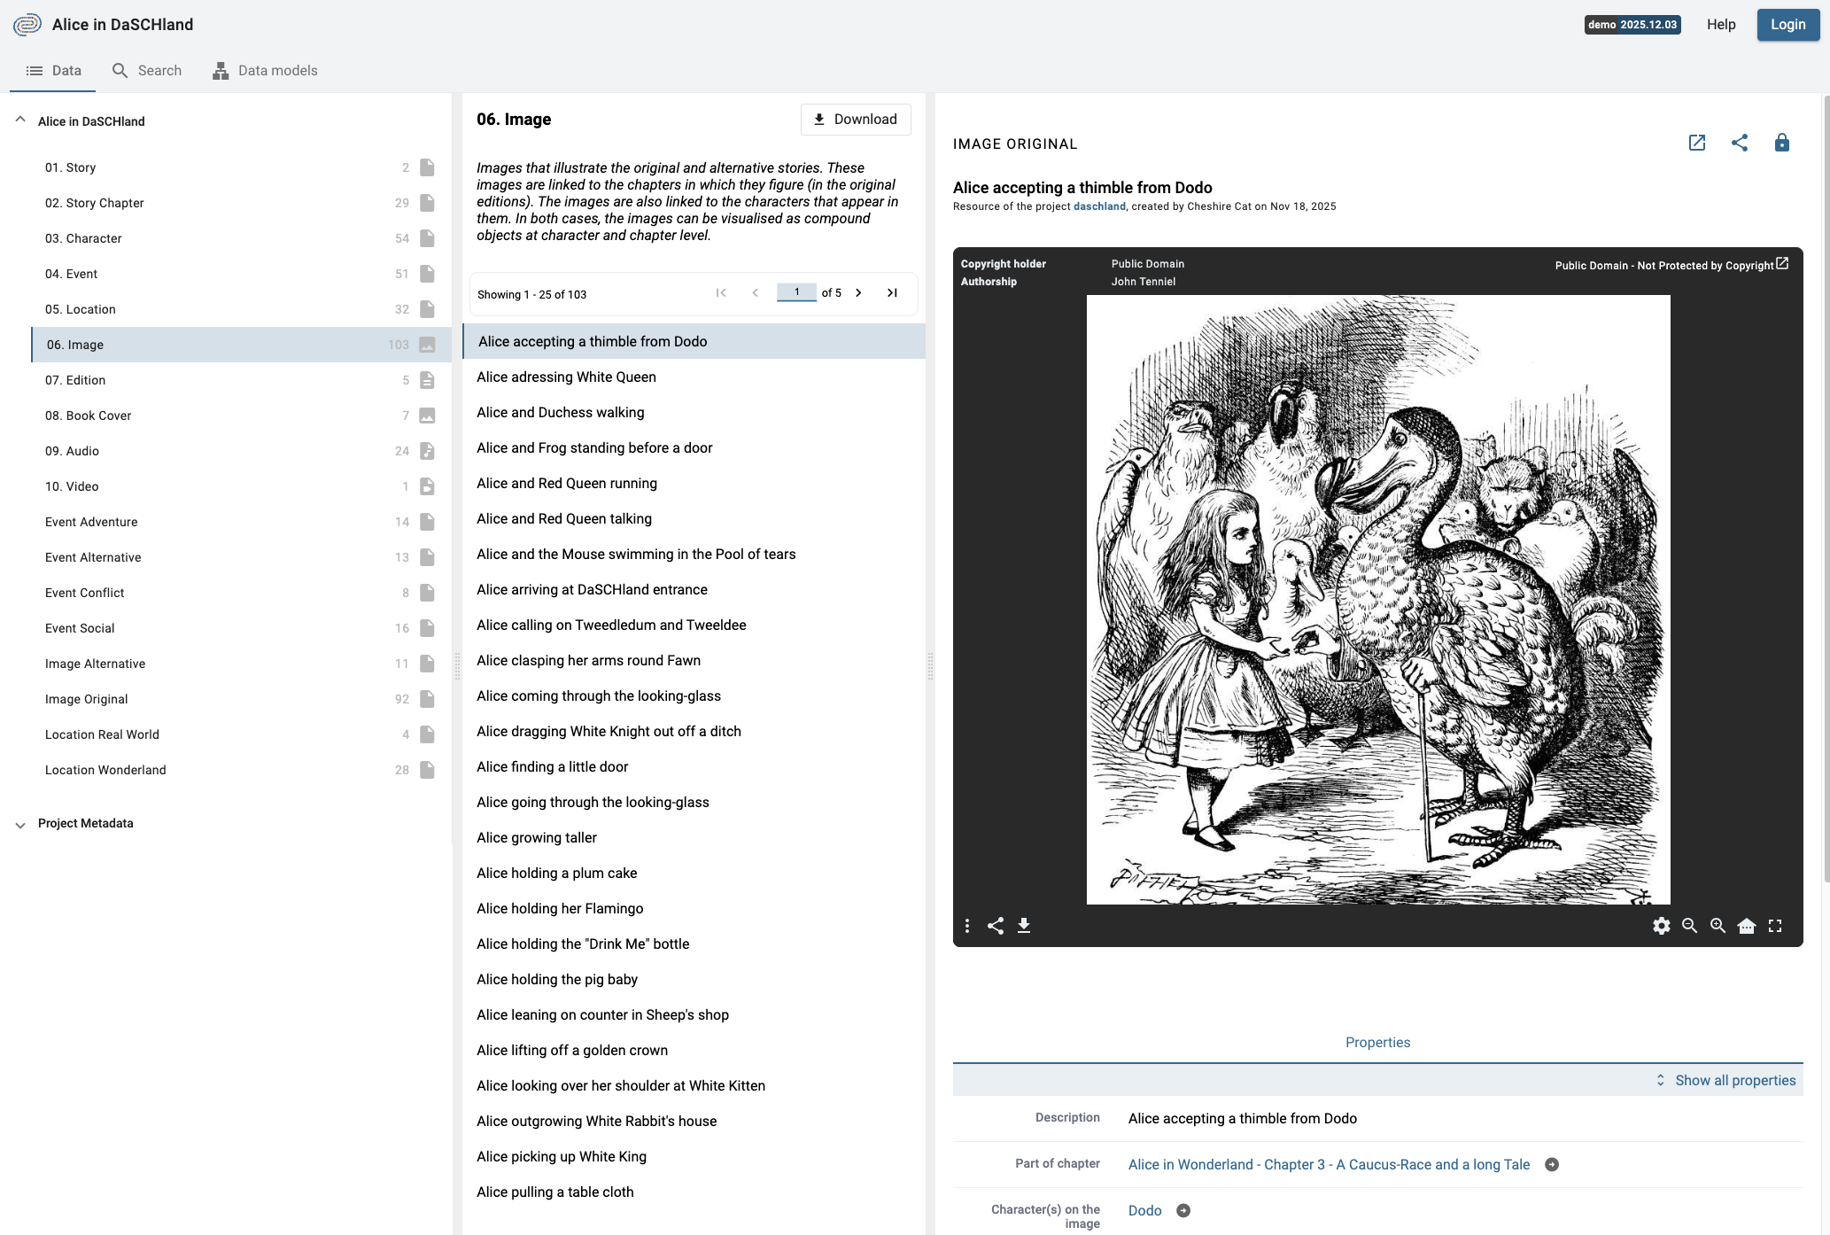Go to the next page of image results

pos(857,292)
